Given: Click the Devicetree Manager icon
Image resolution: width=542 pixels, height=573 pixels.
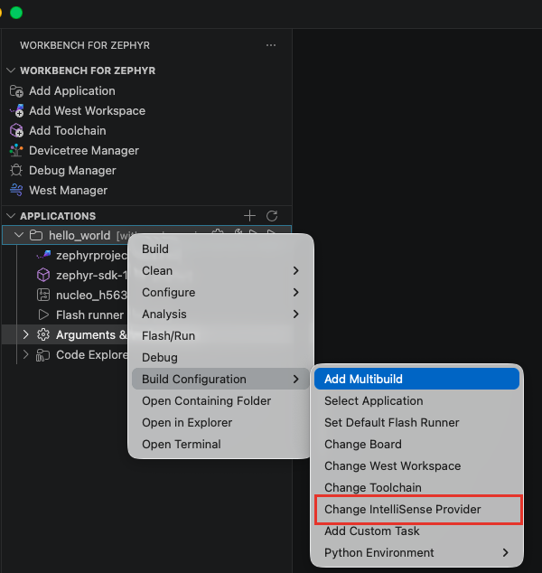Looking at the screenshot, I should point(16,151).
